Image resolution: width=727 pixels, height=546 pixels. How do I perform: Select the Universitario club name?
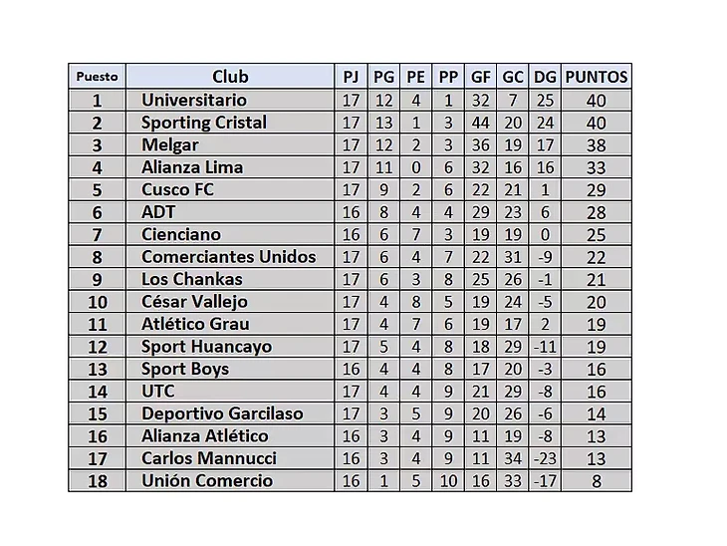[x=194, y=100]
